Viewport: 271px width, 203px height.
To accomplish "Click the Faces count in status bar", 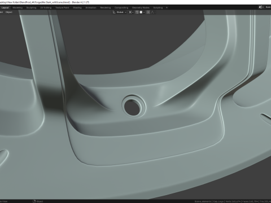I will [x=250, y=201].
